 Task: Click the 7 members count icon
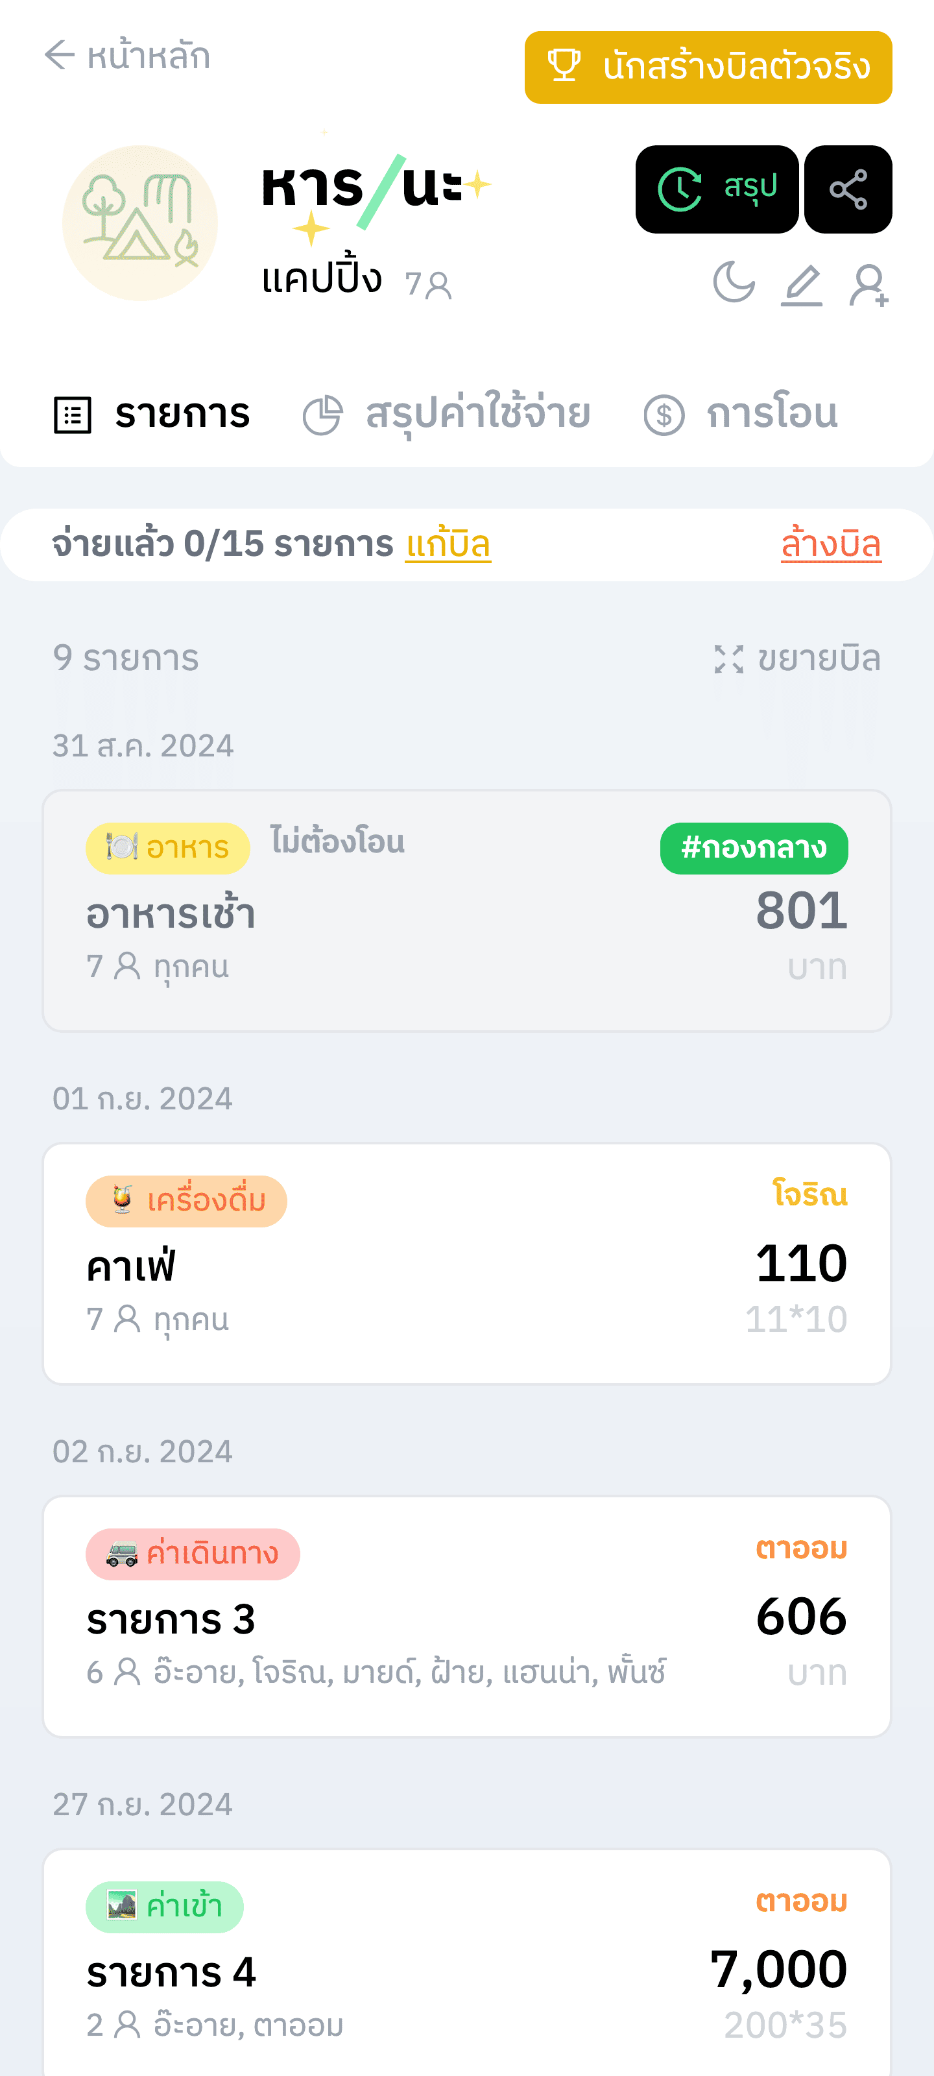pos(429,285)
